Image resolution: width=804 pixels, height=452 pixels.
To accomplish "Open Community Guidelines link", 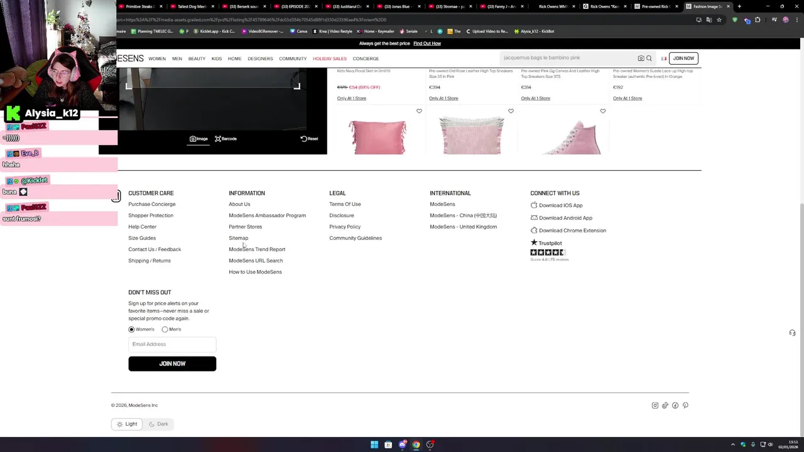I will point(356,239).
